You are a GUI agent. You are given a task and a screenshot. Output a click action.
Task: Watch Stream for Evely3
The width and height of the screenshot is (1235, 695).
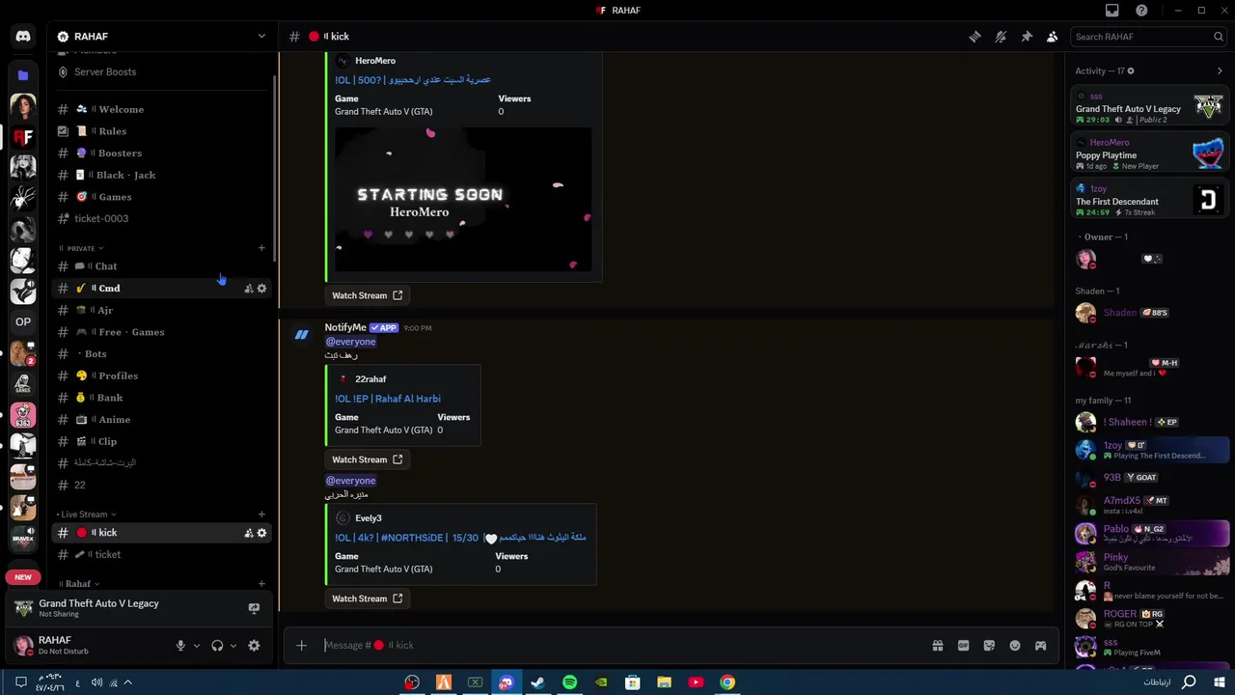tap(367, 598)
